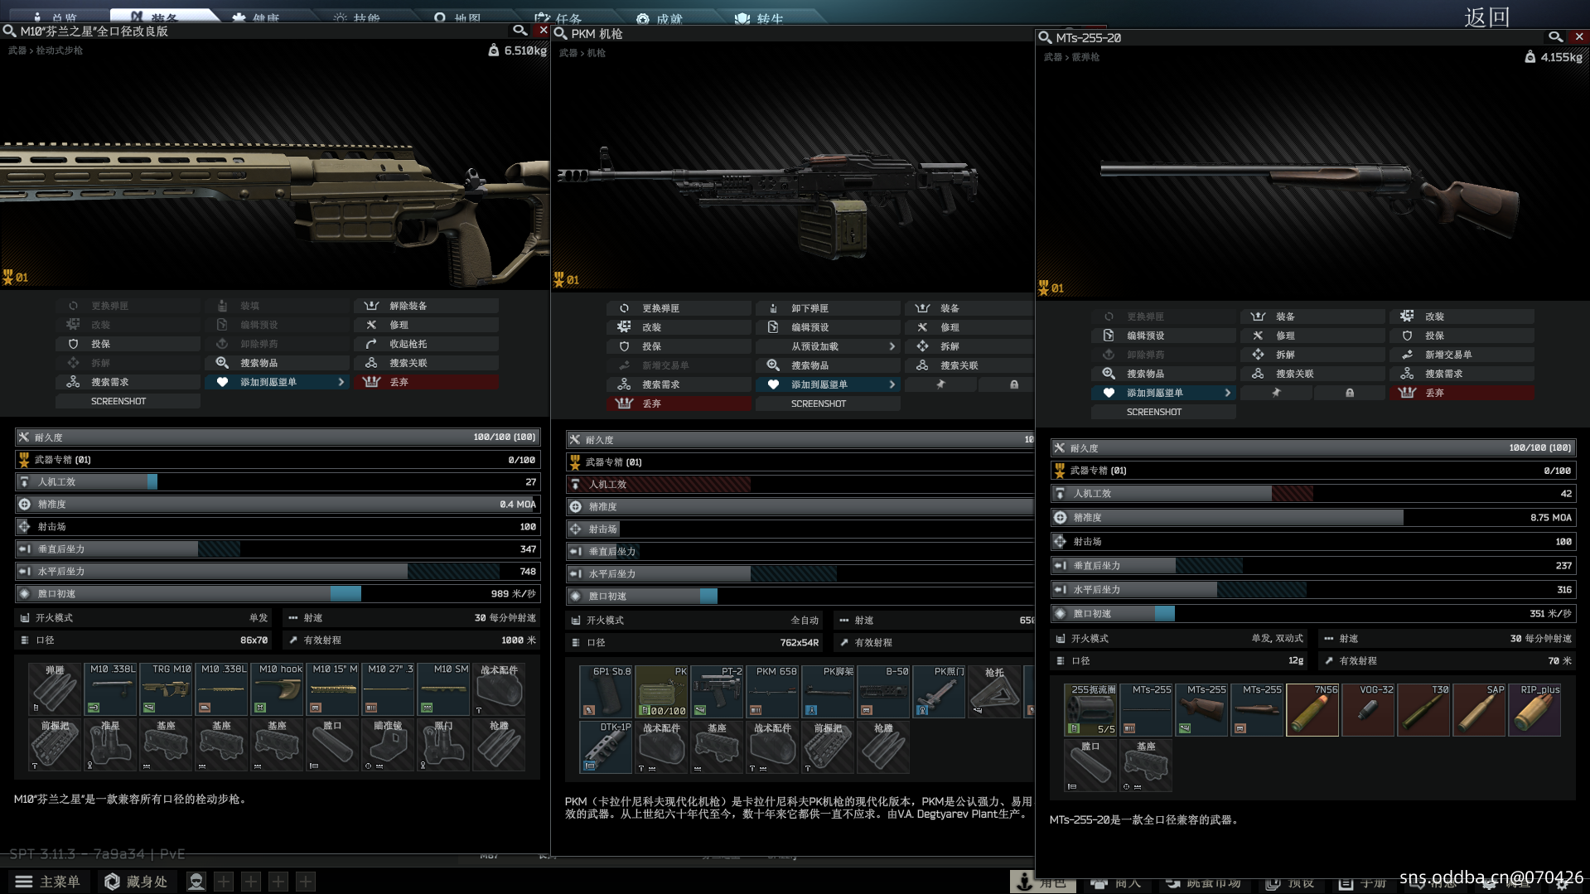Click SCREENSHOT button in PKM window
This screenshot has width=1590, height=894.
click(828, 404)
